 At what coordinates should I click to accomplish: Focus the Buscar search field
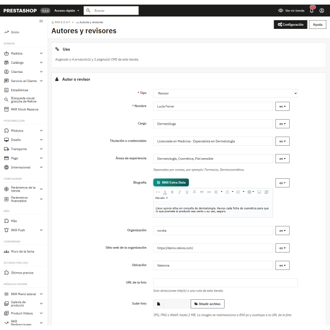click(111, 11)
